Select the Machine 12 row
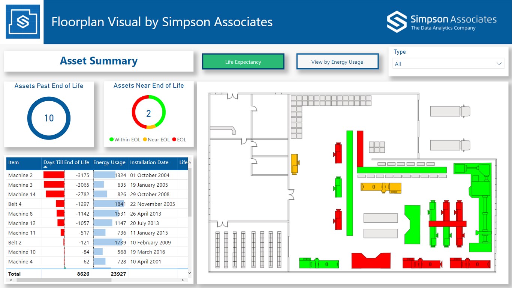This screenshot has width=512, height=288. pyautogui.click(x=97, y=223)
